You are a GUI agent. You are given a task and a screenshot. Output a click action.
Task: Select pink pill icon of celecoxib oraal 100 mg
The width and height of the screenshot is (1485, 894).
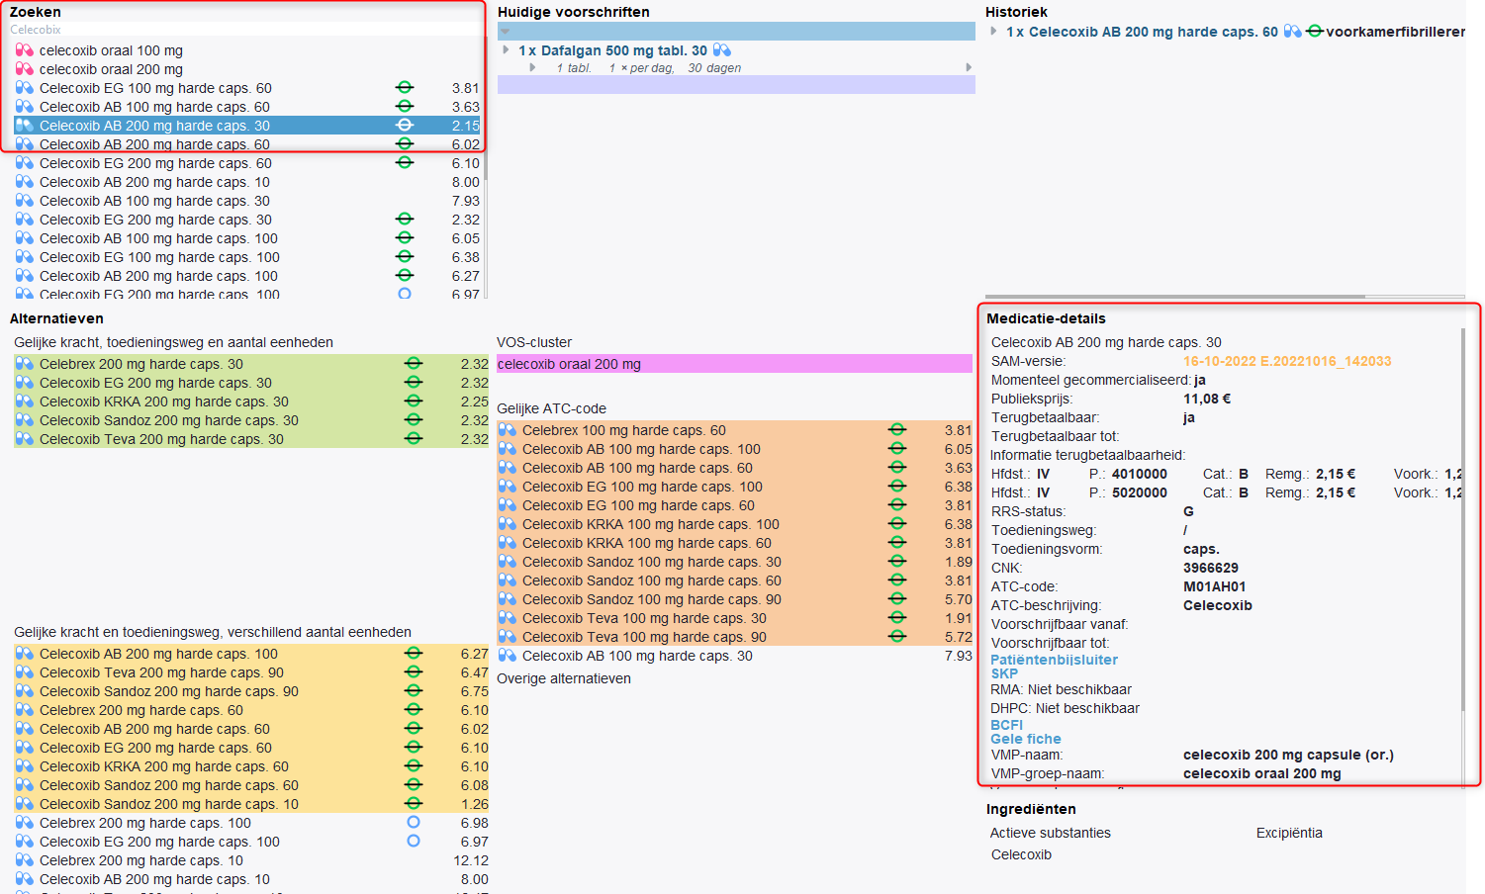25,50
